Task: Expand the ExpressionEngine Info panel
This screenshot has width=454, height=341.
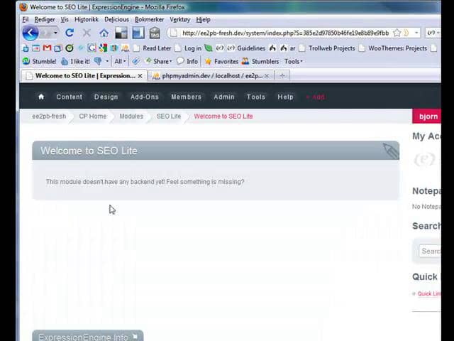Action: pyautogui.click(x=88, y=336)
